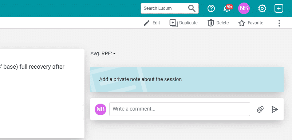This screenshot has width=292, height=140.
Task: Click the magnifying glass search icon
Action: (192, 8)
